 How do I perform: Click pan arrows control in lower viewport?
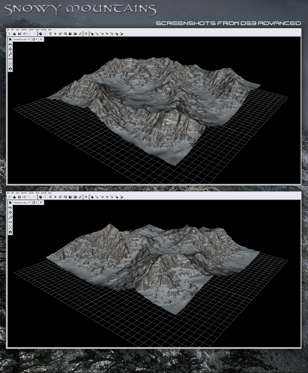10,212
